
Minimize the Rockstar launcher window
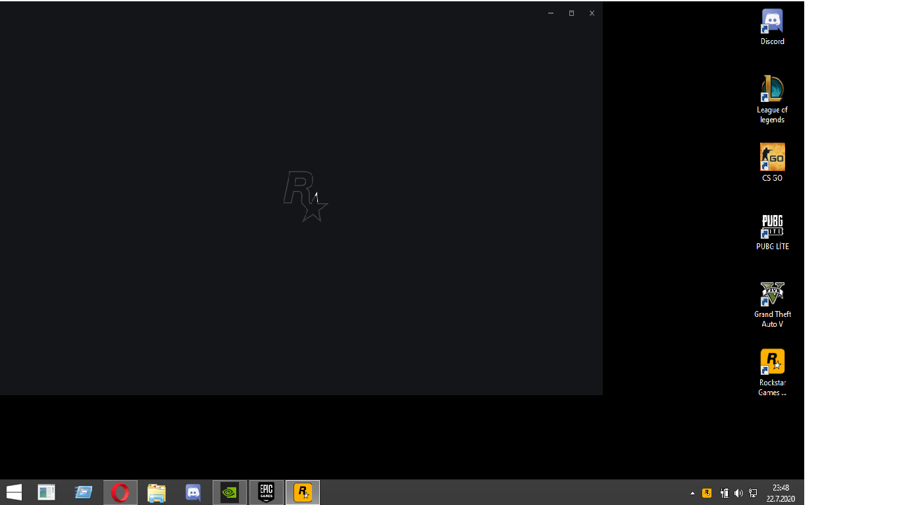[551, 13]
